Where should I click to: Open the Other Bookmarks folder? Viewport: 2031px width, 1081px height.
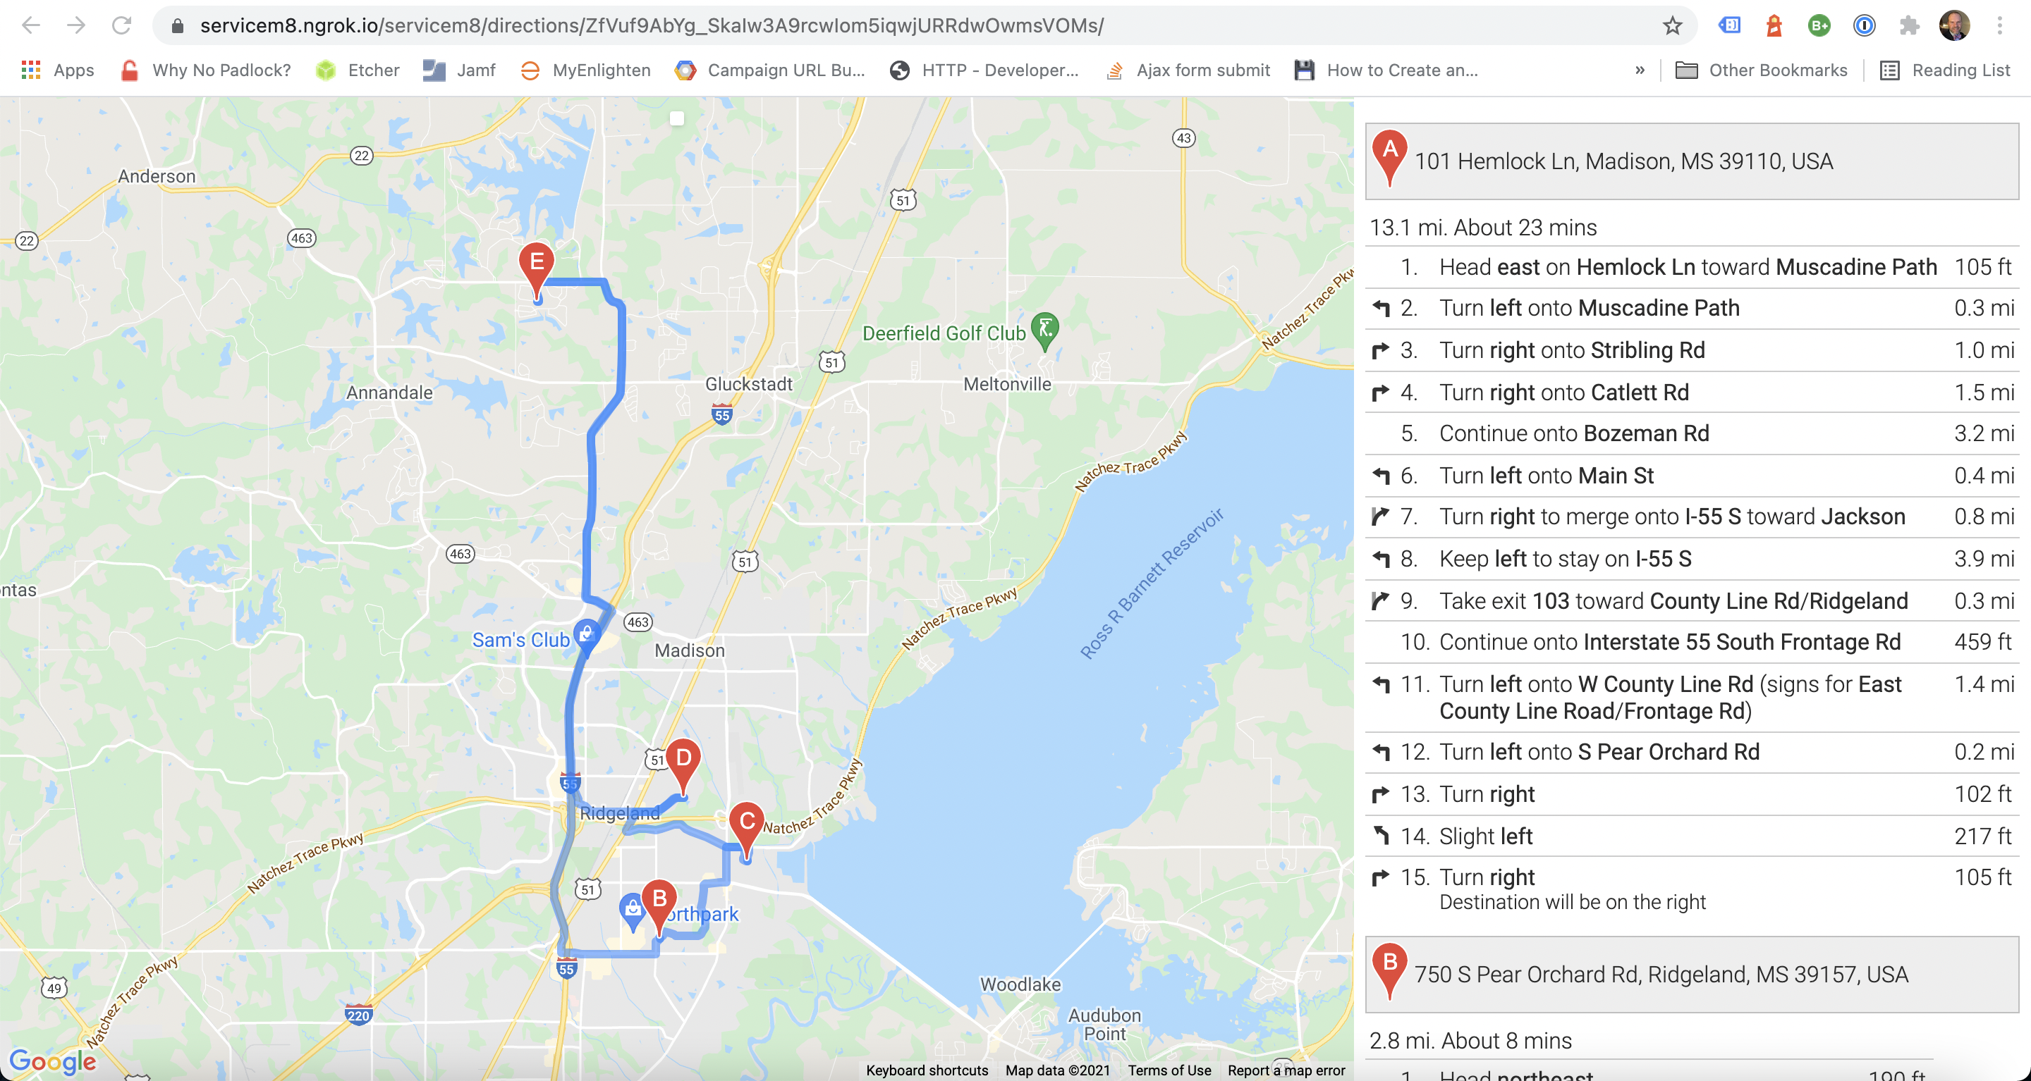coord(1761,70)
